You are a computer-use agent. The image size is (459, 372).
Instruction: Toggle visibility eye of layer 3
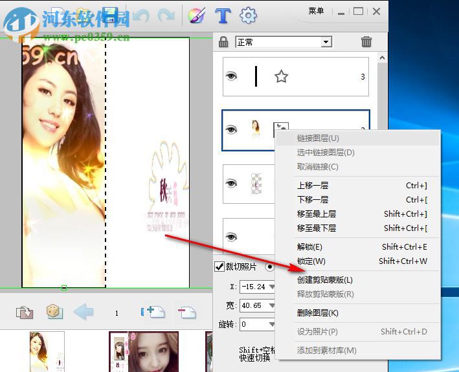click(x=231, y=76)
